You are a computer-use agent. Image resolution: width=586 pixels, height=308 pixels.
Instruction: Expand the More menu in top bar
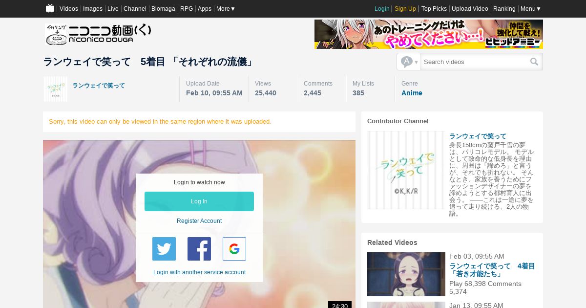tap(226, 9)
